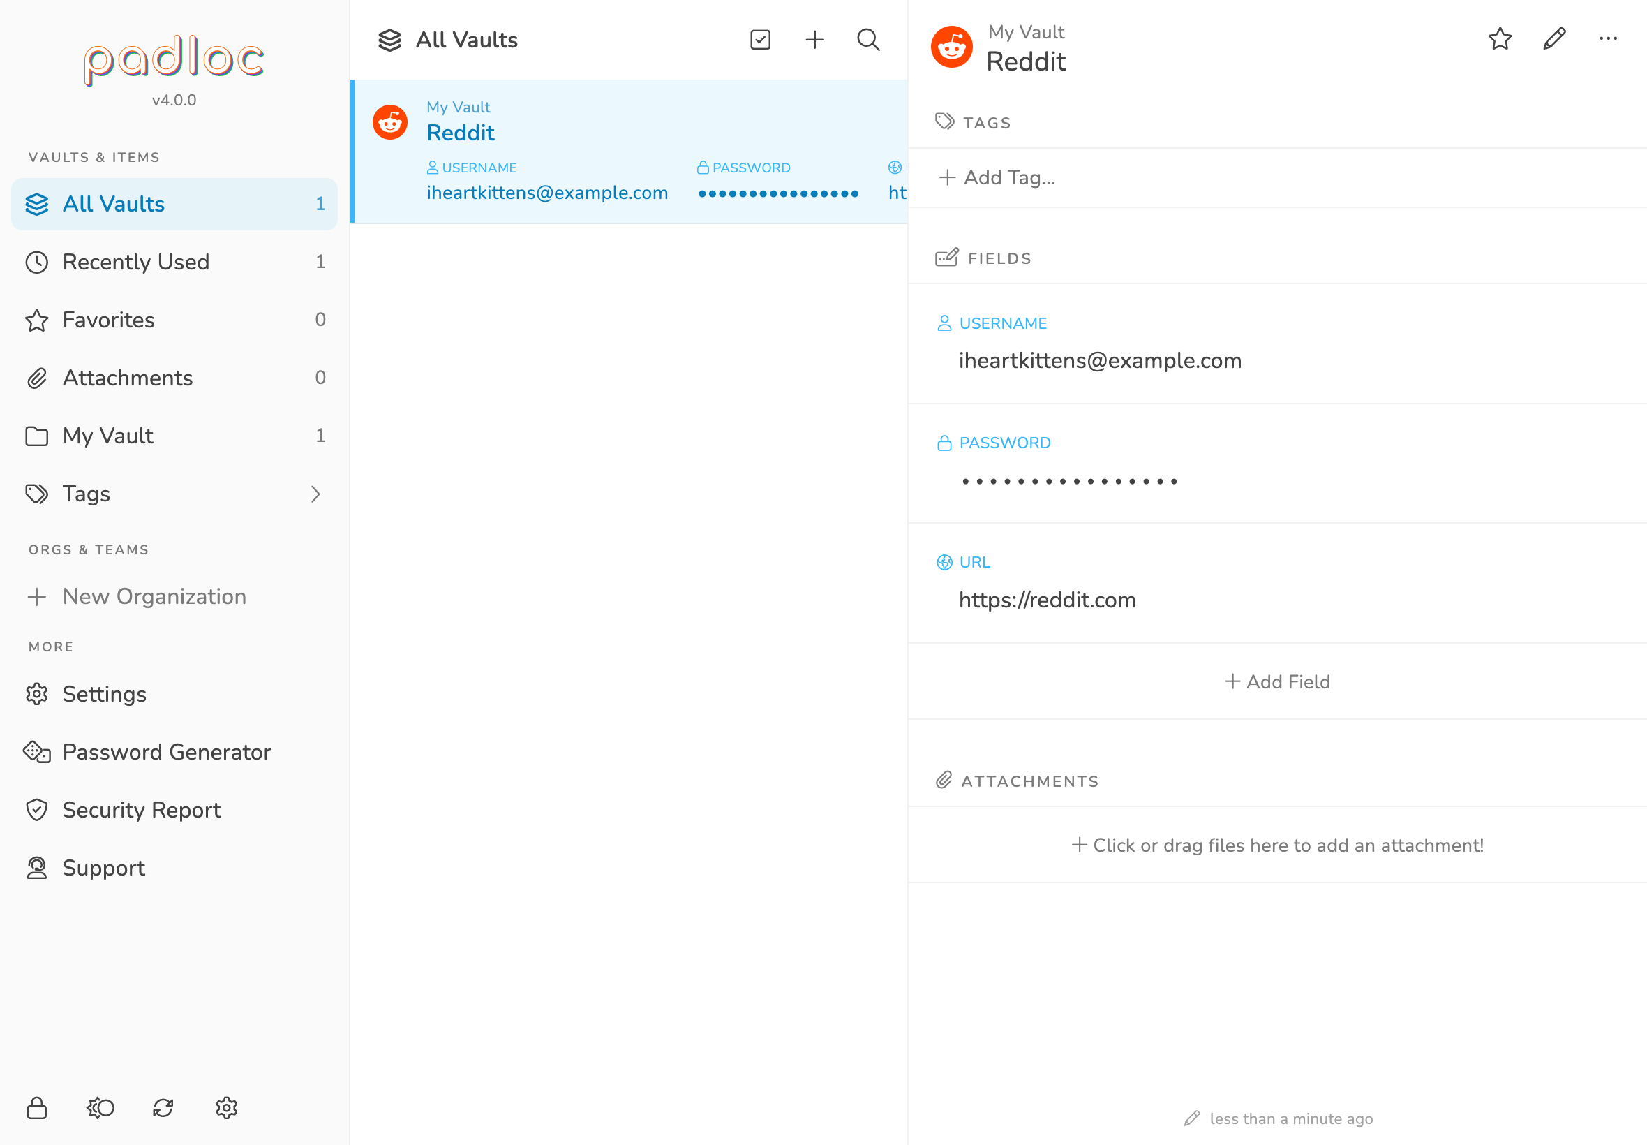
Task: Open the Support page
Action: pos(174,868)
